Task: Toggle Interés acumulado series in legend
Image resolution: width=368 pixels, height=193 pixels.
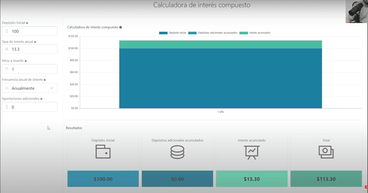Action: pos(256,33)
